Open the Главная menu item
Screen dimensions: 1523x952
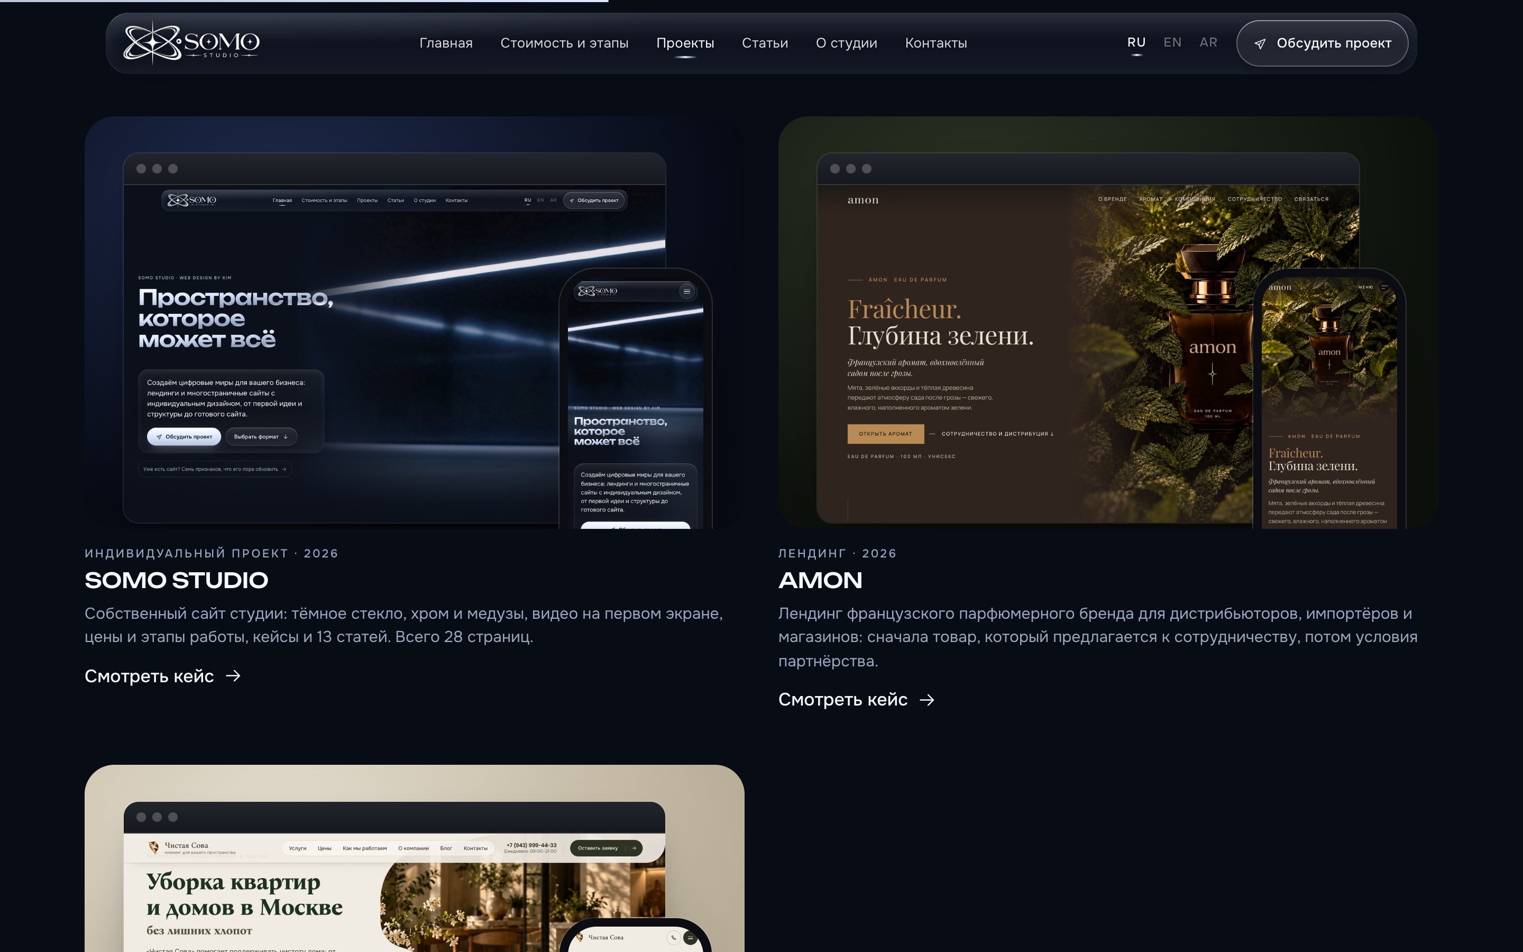click(x=446, y=43)
